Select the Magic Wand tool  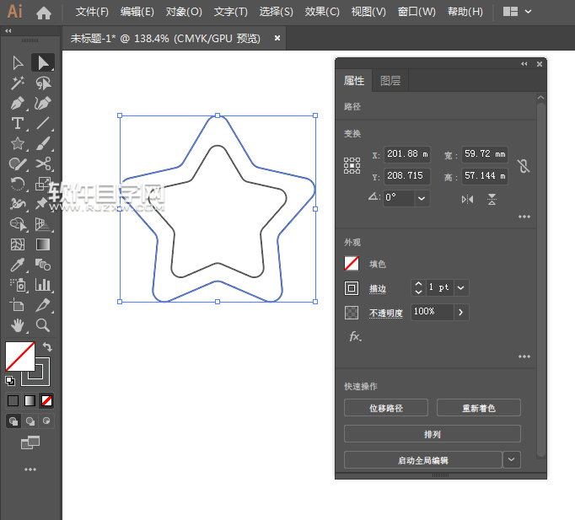17,83
